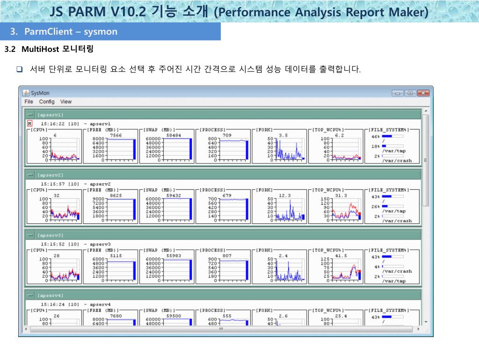Click the [apserv1] header label
Image resolution: width=479 pixels, height=359 pixels.
(x=51, y=115)
